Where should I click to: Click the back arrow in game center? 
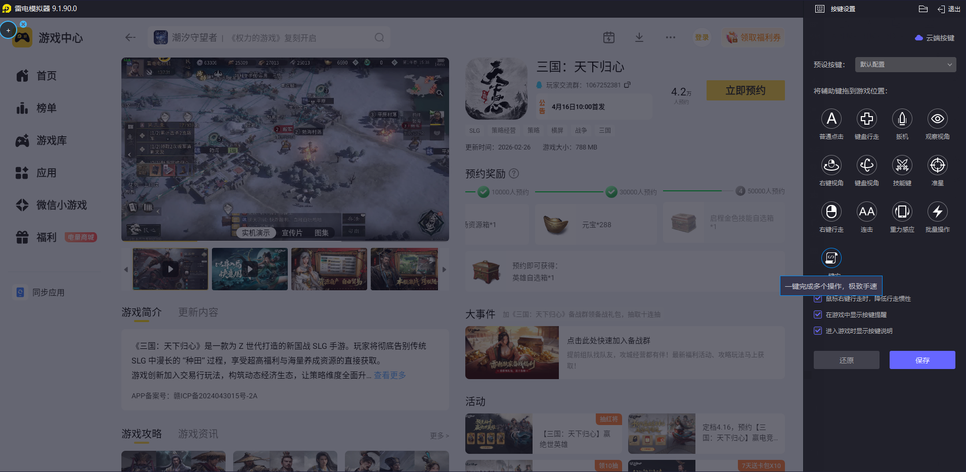click(130, 37)
